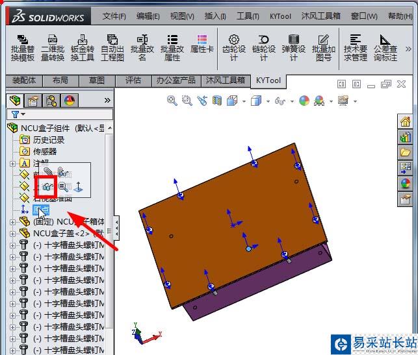Launch 弹簧设计 tool
The image size is (418, 355).
pyautogui.click(x=293, y=48)
